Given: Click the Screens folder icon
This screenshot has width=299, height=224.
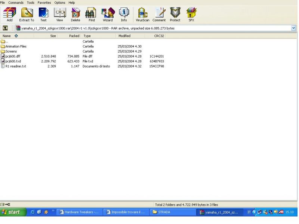Looking at the screenshot, I should click(3, 51).
